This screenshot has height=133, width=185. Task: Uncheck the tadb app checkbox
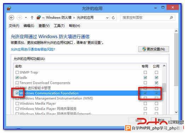pos(17,77)
